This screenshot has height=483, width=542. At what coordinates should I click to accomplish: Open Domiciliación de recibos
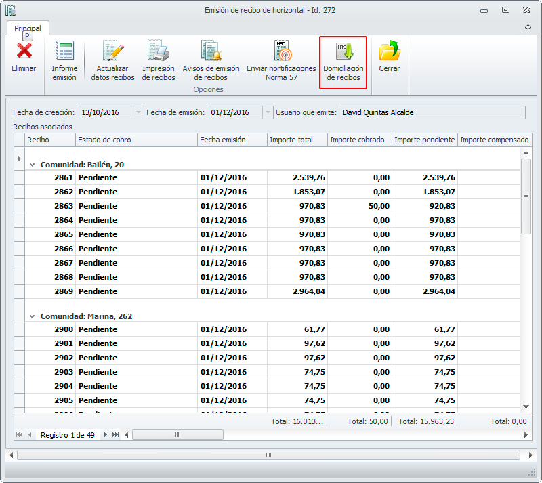tap(343, 51)
